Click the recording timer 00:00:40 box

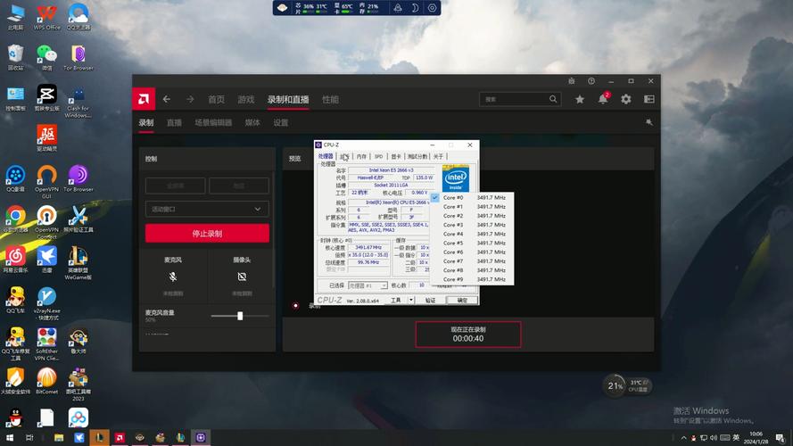pyautogui.click(x=467, y=334)
